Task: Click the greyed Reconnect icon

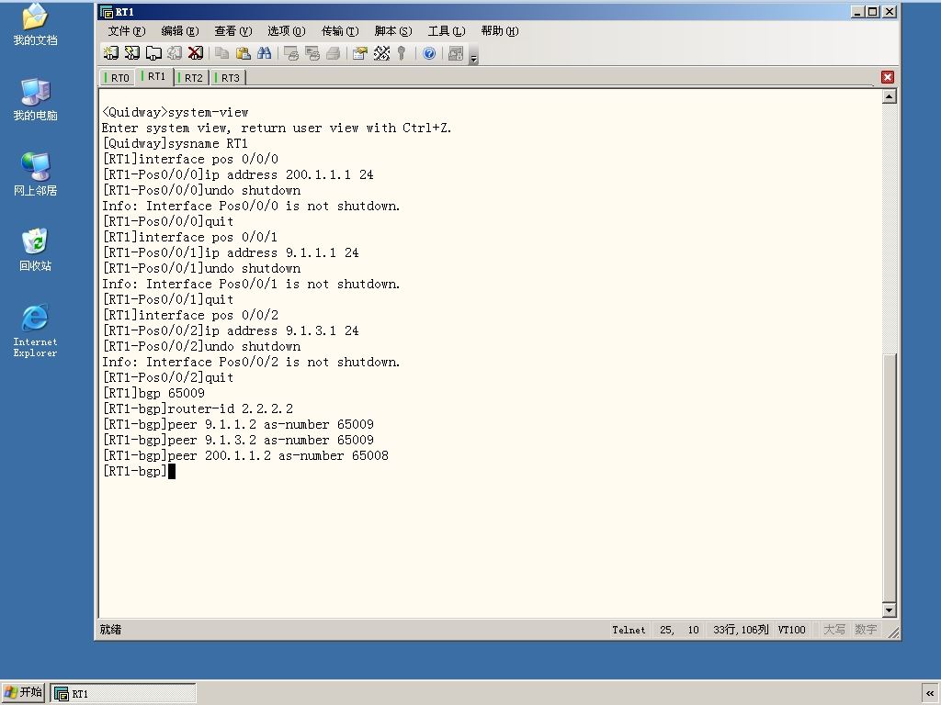Action: pos(175,53)
